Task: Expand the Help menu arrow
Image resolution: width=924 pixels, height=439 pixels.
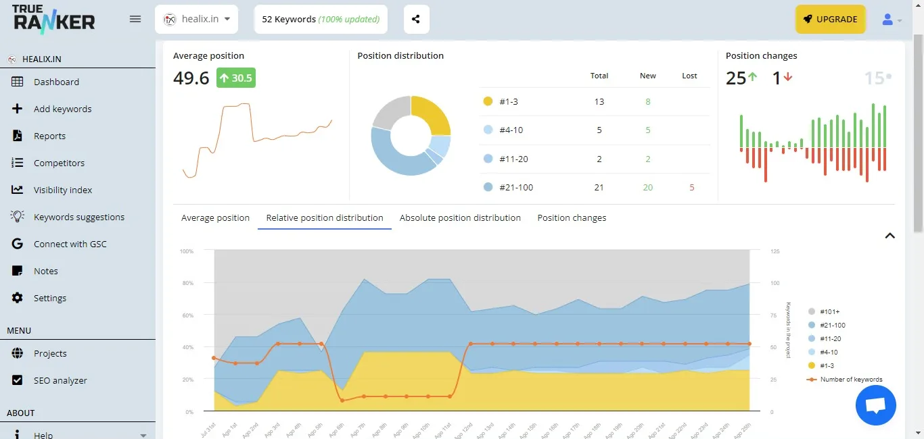Action: tap(143, 436)
